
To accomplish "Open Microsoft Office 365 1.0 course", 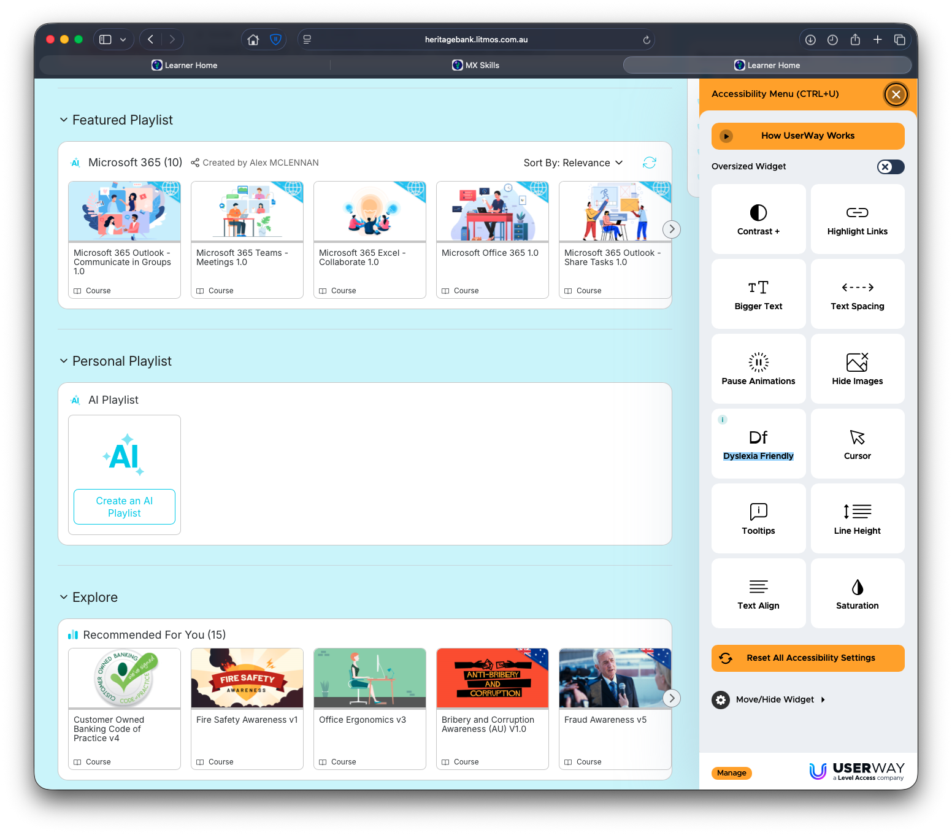I will tap(493, 240).
